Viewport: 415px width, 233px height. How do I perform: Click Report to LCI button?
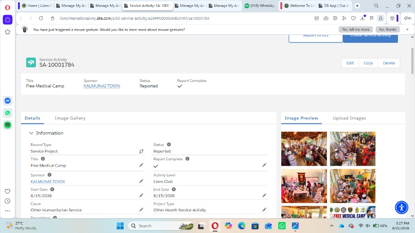(316, 39)
